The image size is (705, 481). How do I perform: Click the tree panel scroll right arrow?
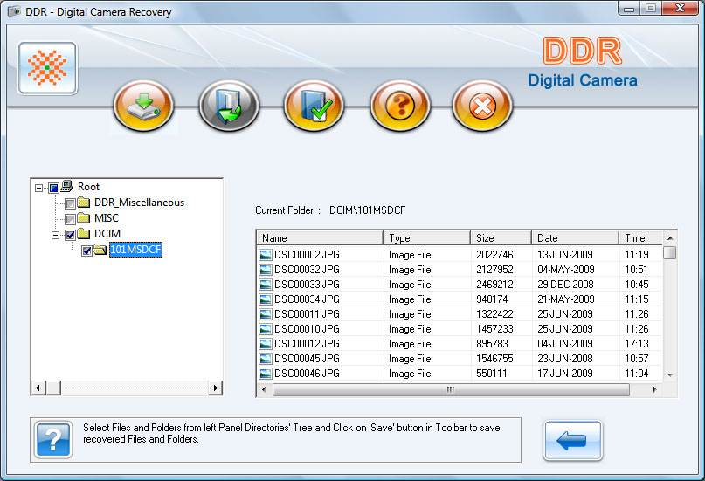point(216,388)
